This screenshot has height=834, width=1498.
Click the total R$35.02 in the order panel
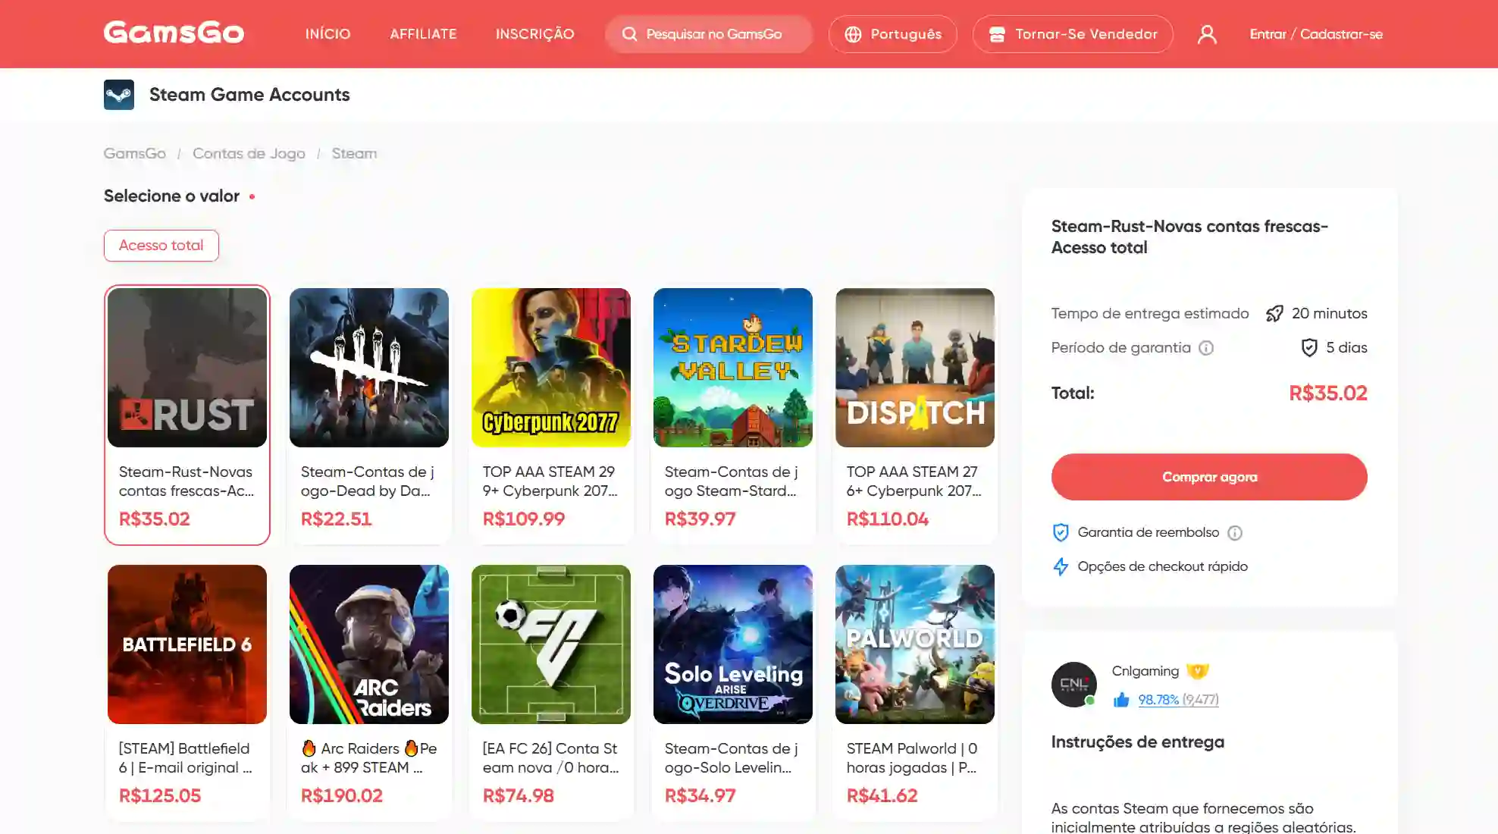1328,393
